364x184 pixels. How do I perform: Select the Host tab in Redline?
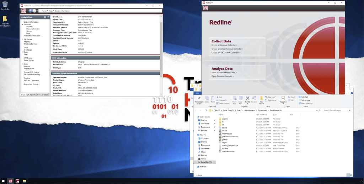[x=23, y=95]
